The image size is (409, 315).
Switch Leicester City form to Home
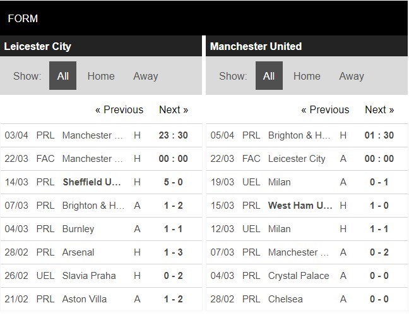(x=101, y=76)
